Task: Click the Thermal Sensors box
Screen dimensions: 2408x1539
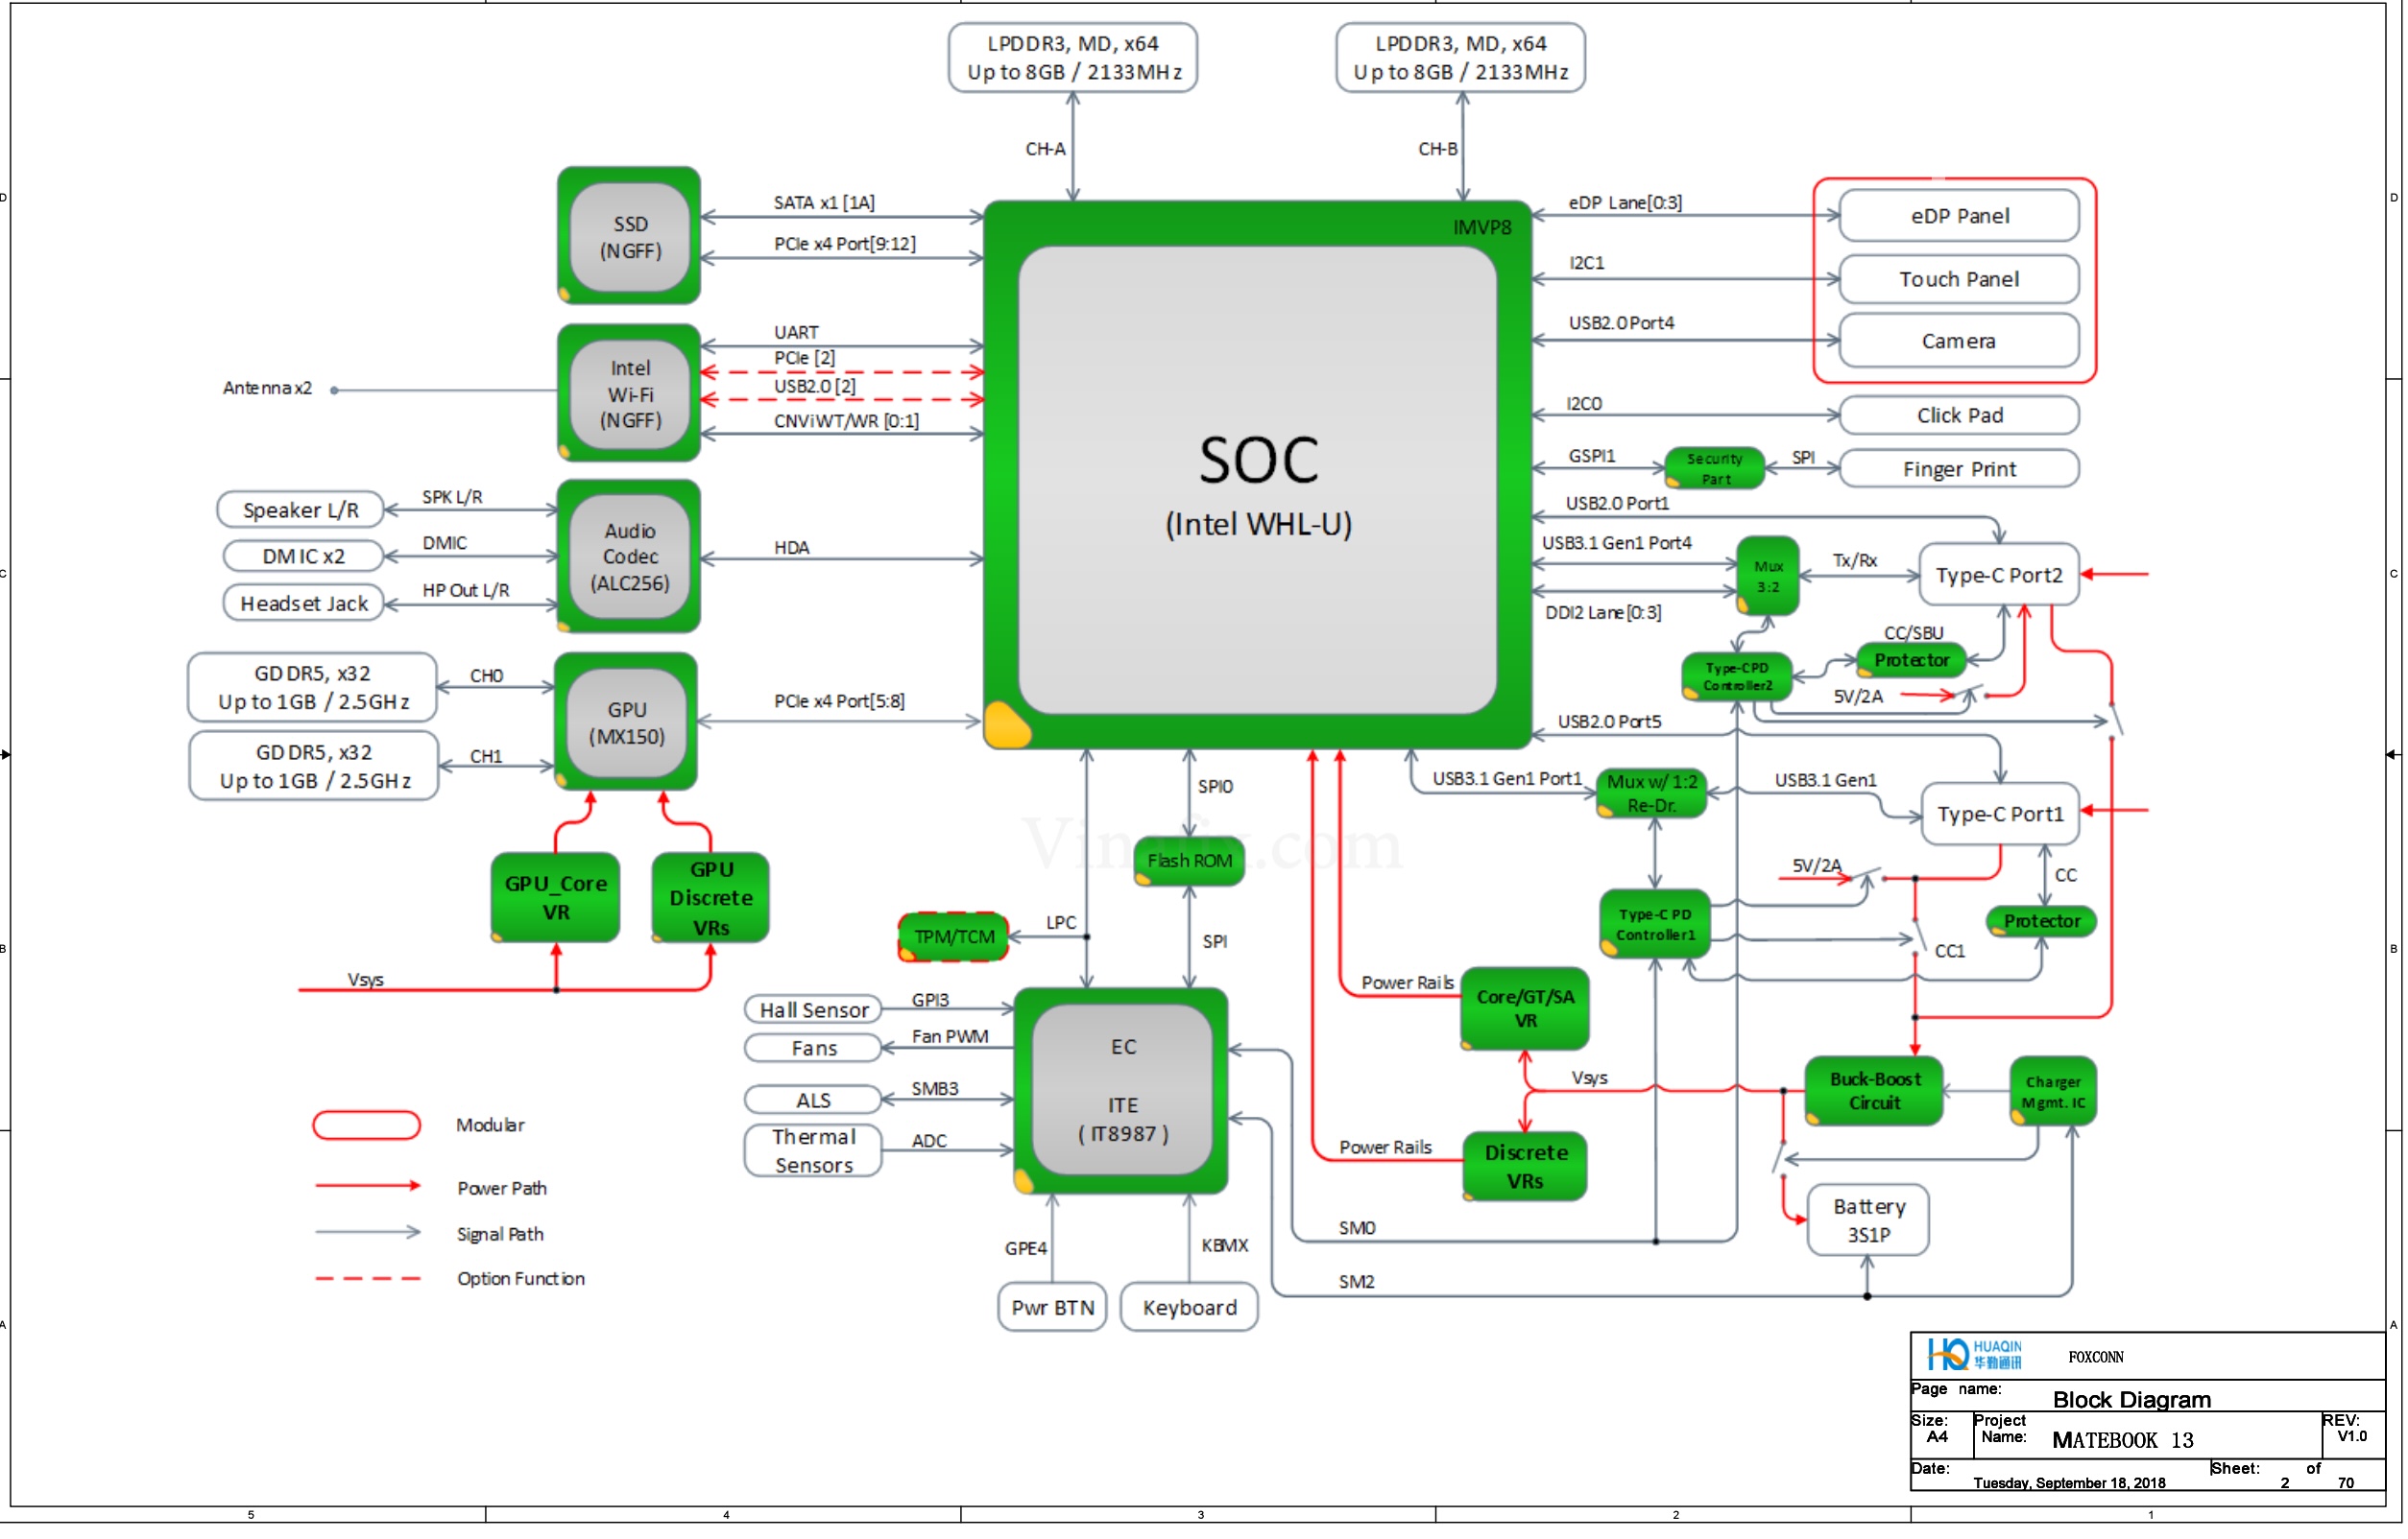Action: tap(814, 1151)
